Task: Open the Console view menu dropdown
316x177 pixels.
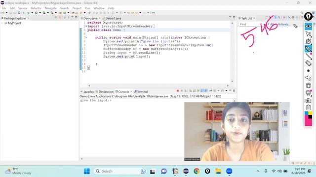Action: pyautogui.click(x=226, y=91)
